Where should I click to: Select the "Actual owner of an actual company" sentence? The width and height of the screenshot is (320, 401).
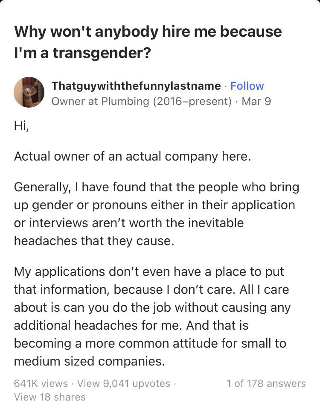point(132,156)
